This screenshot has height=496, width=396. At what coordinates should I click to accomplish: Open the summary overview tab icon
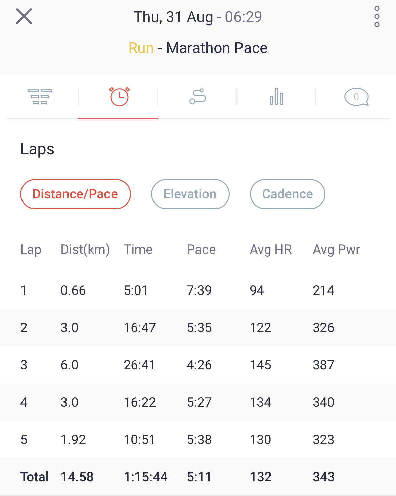coord(40,97)
